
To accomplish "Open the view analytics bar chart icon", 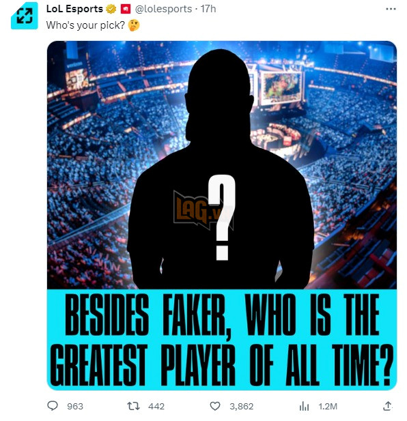I will click(304, 407).
